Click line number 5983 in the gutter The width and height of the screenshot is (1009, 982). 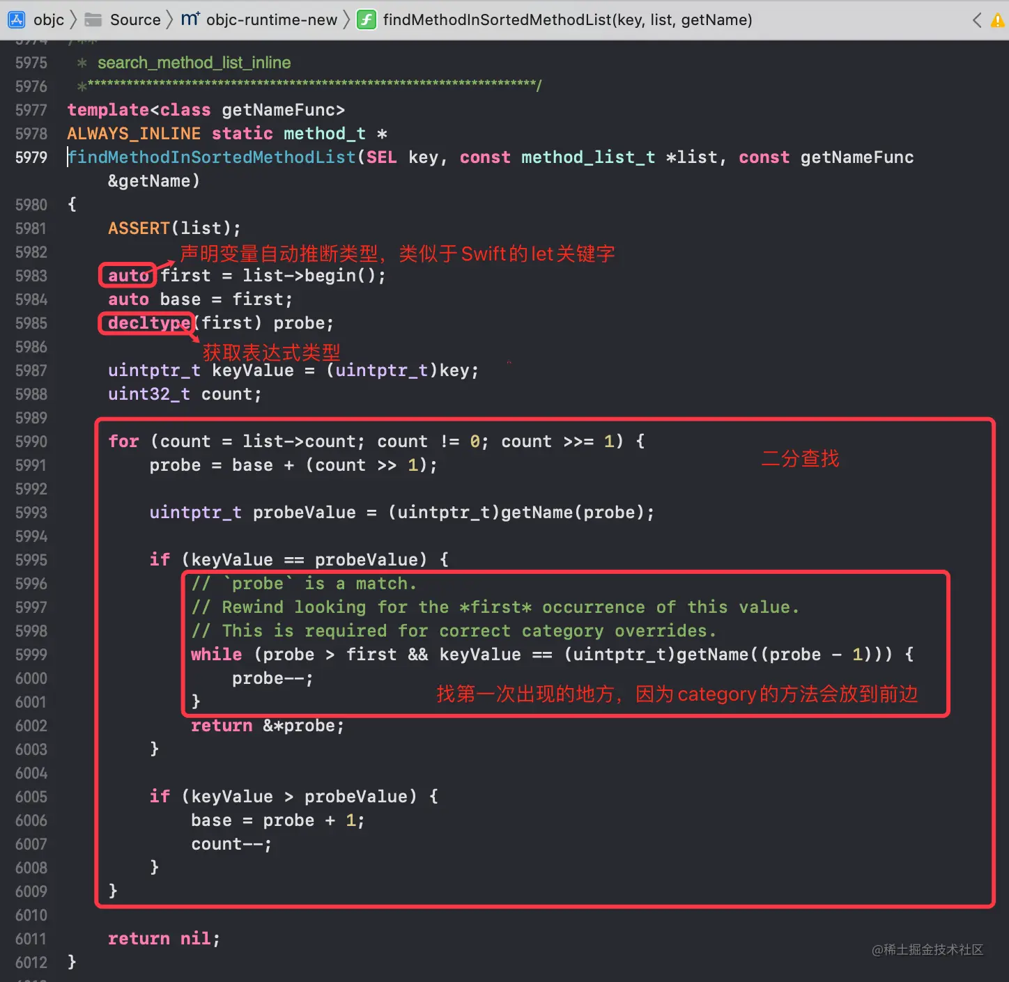pos(31,276)
